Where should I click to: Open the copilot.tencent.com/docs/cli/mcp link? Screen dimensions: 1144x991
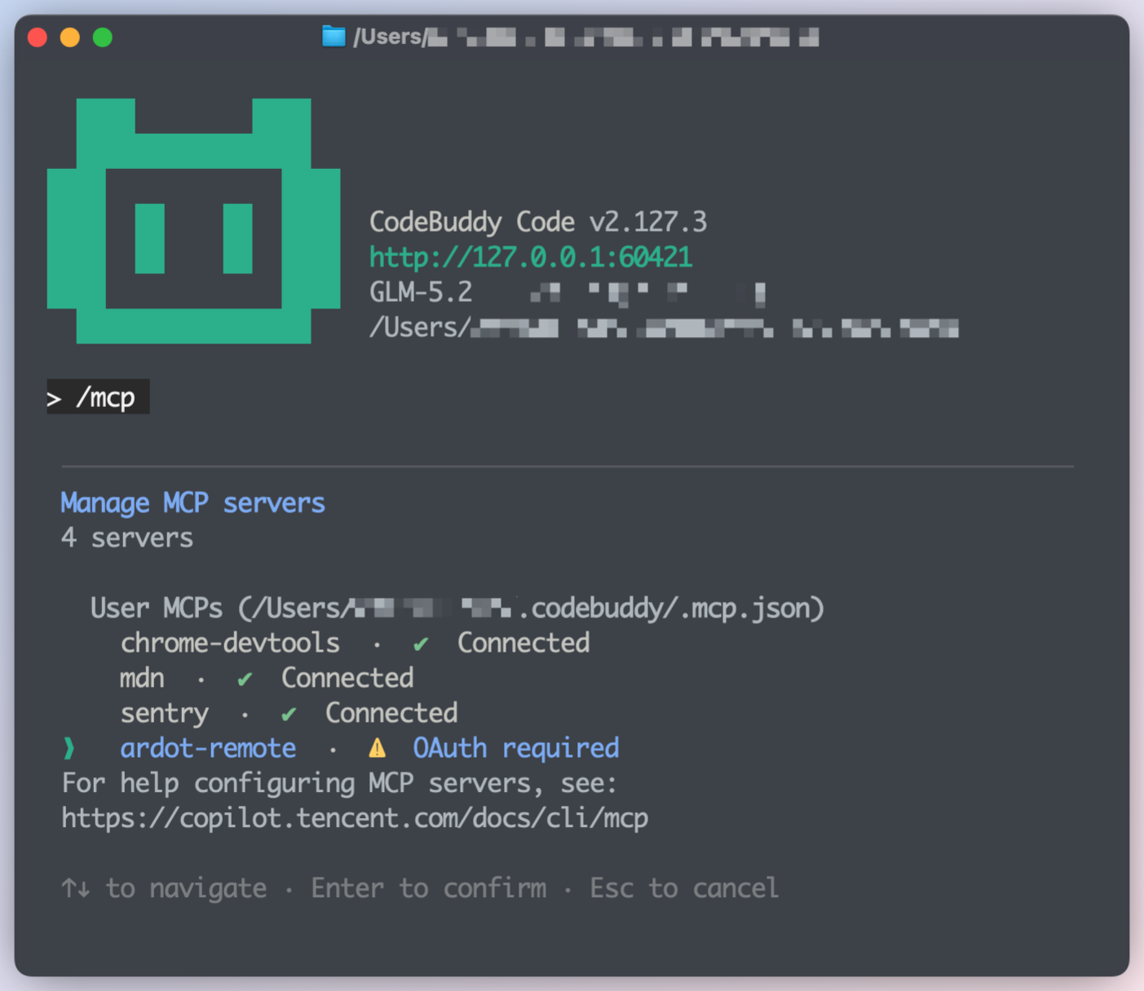(355, 818)
